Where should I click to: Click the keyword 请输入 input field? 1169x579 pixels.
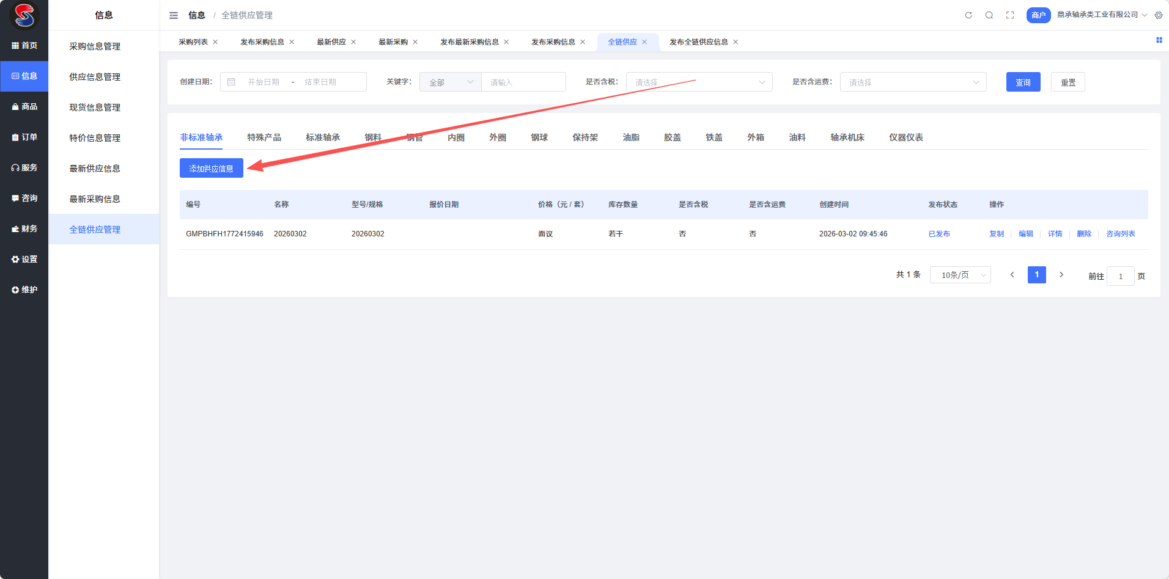click(x=523, y=82)
